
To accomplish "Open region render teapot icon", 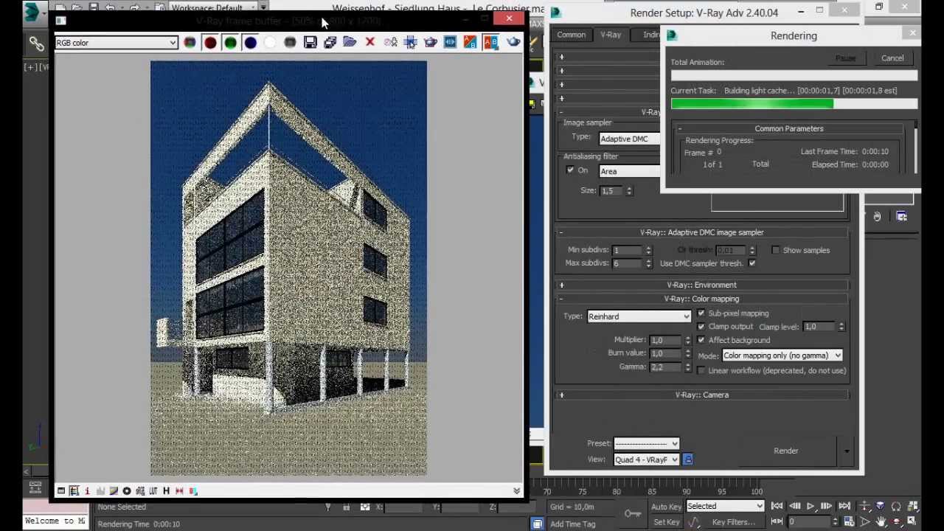I will click(x=430, y=43).
